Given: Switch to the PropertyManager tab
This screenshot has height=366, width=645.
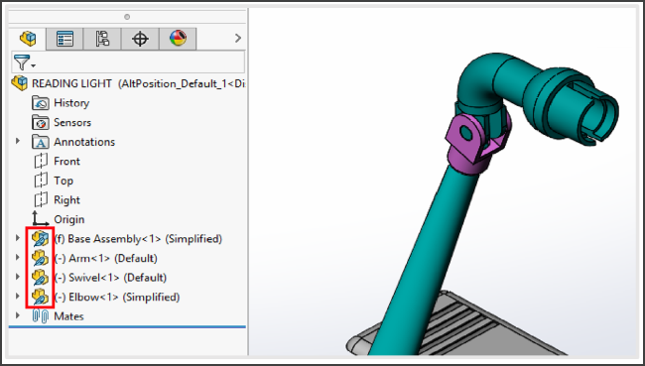Looking at the screenshot, I should 64,39.
